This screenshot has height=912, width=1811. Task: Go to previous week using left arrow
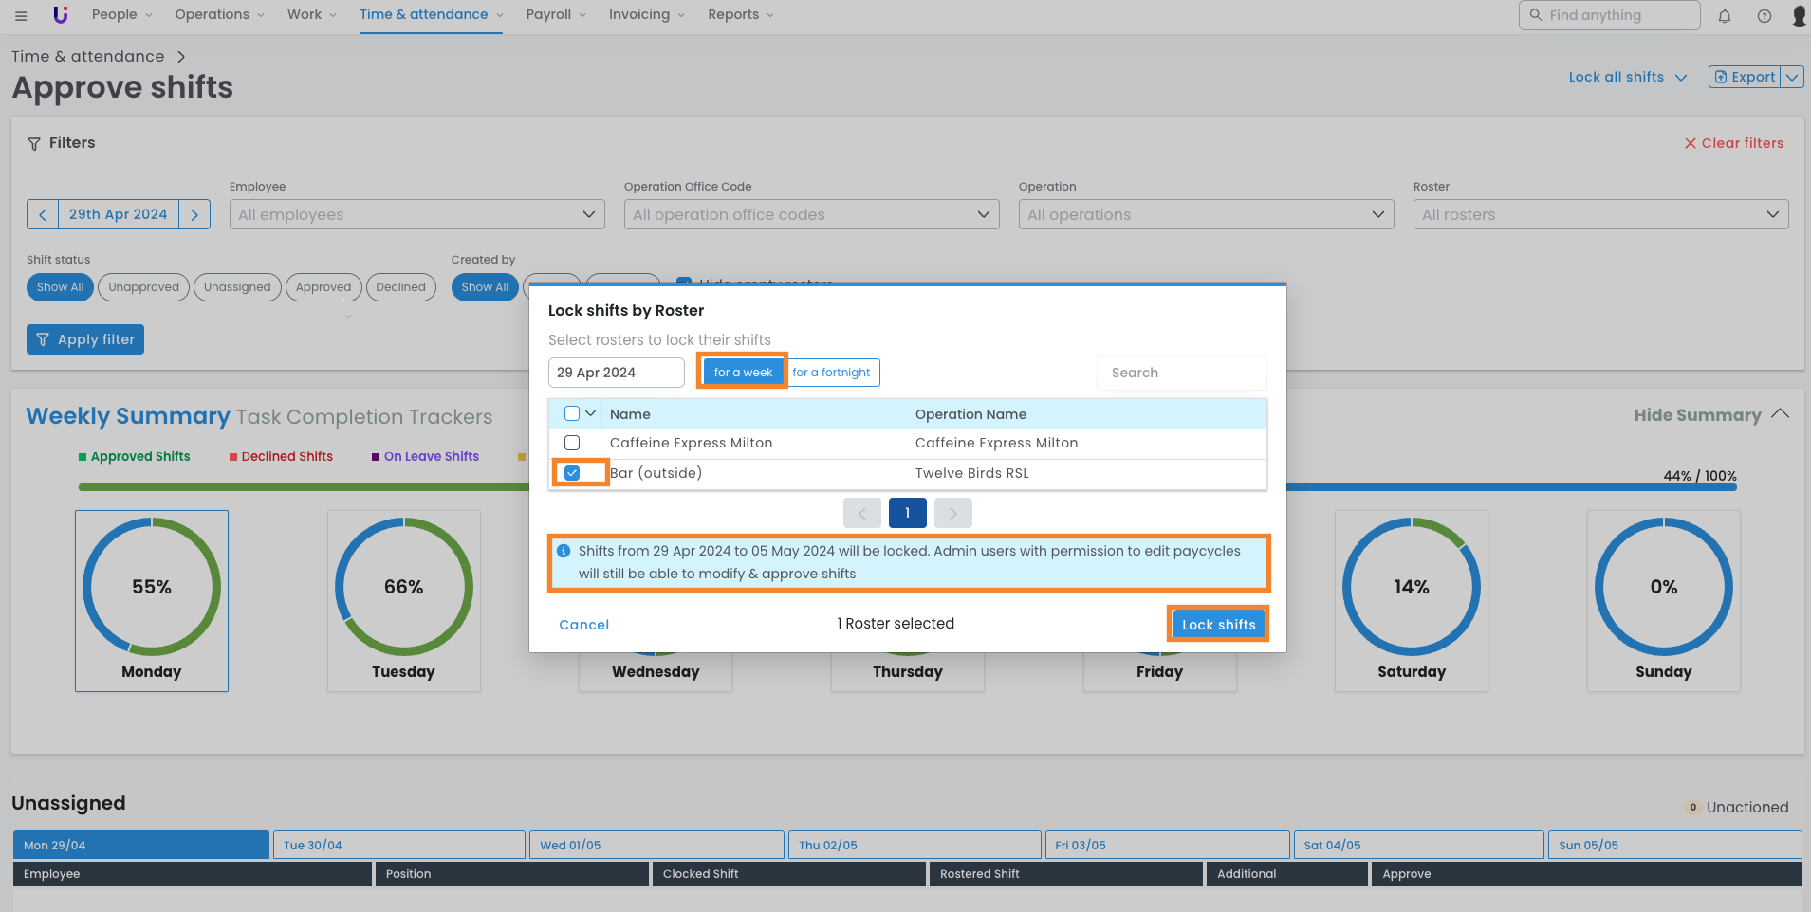[x=43, y=214]
